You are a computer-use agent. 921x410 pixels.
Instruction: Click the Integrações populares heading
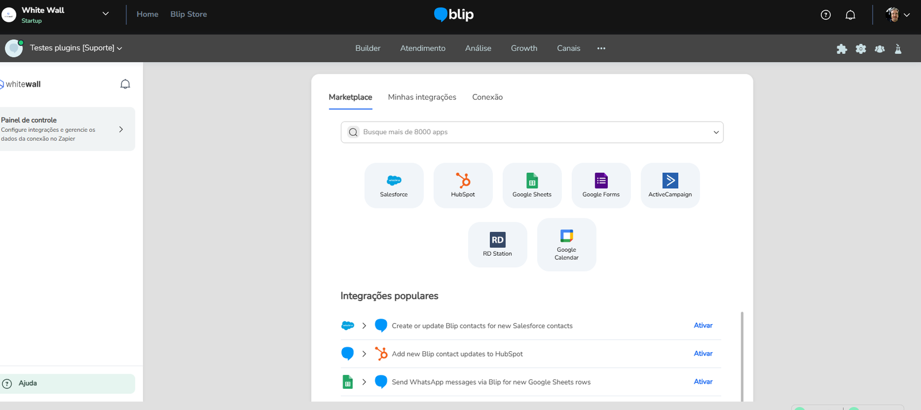[x=389, y=296]
